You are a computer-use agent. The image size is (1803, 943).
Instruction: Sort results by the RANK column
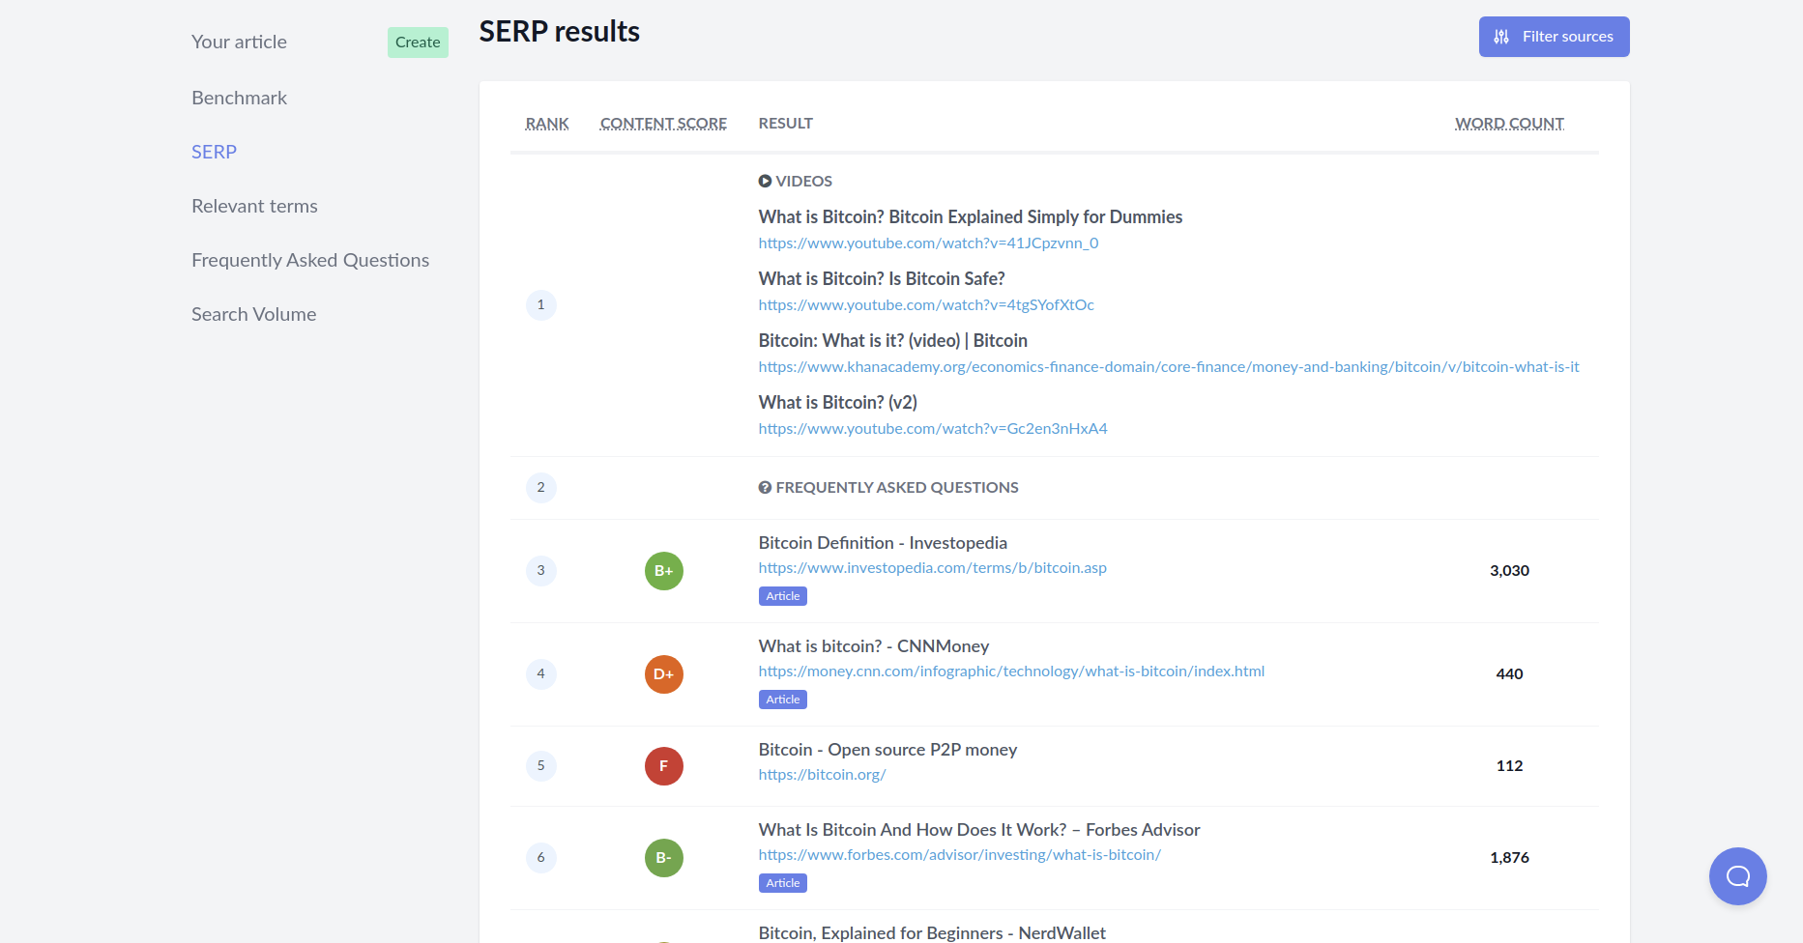(547, 123)
